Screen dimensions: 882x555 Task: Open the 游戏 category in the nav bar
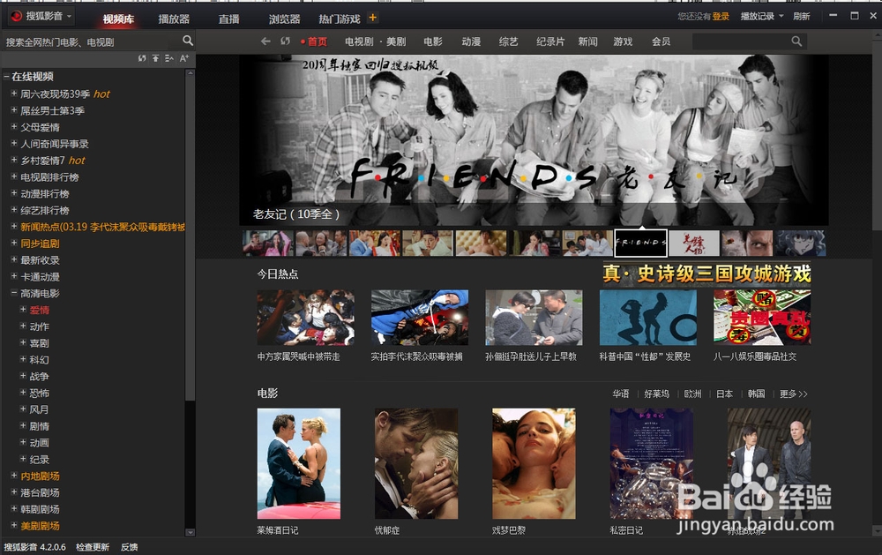pos(624,41)
